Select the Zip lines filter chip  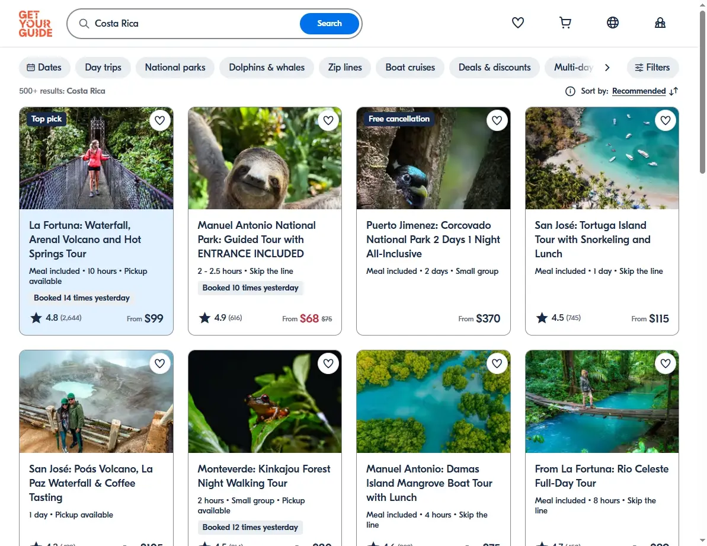click(345, 67)
